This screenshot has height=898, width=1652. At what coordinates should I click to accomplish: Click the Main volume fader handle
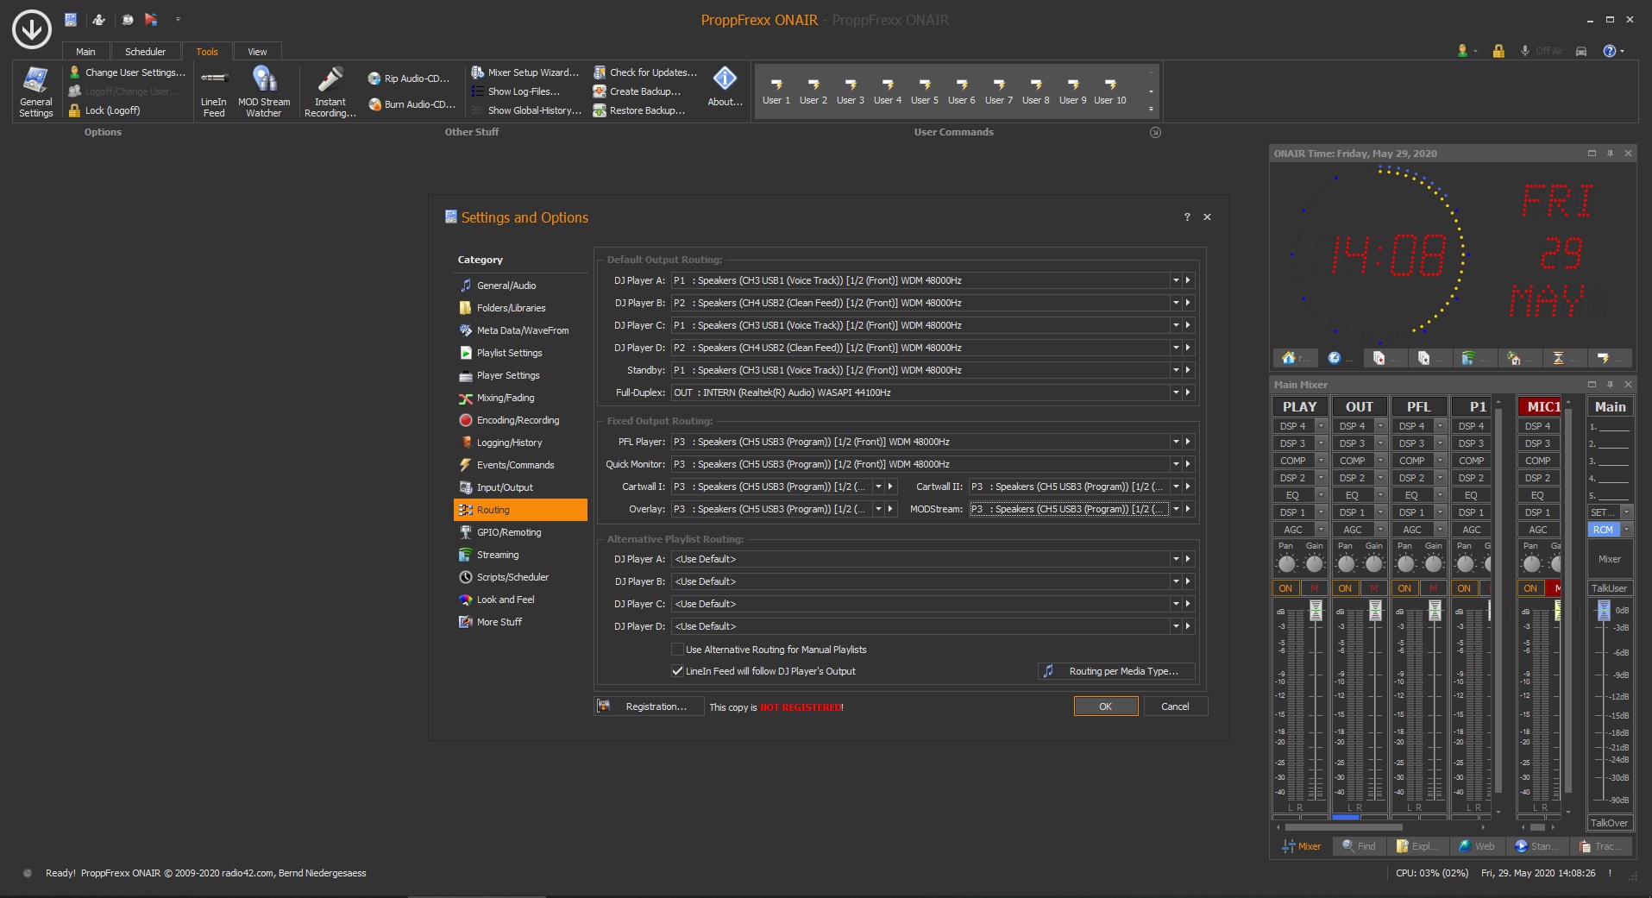coord(1603,611)
